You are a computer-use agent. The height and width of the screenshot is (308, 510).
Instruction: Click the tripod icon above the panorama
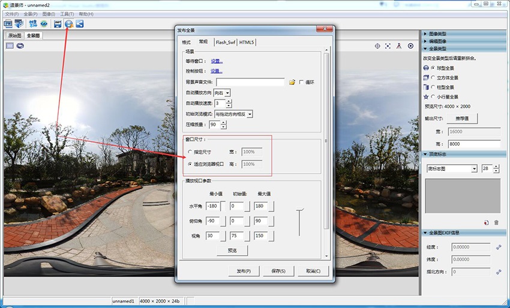coord(399,46)
